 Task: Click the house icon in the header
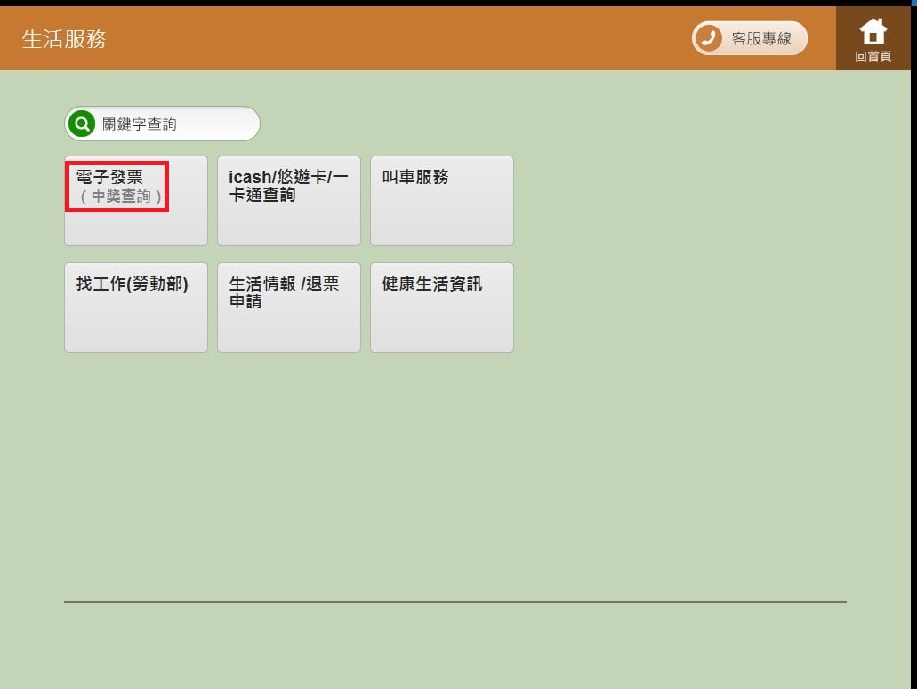(873, 31)
